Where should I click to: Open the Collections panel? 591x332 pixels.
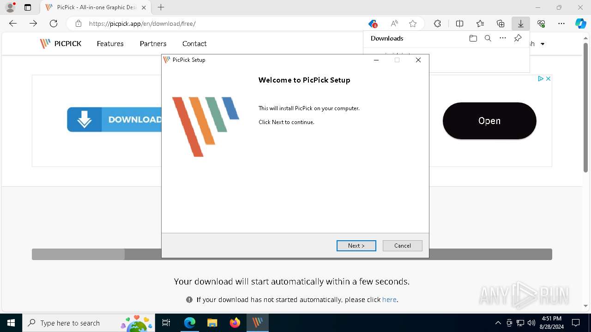501,24
